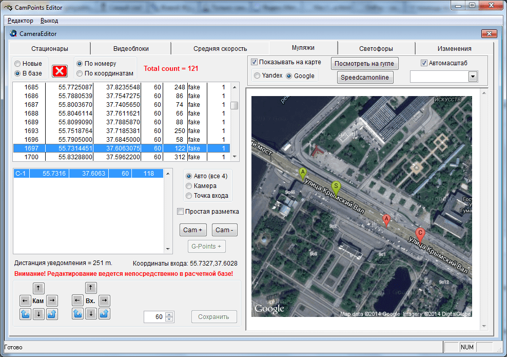Select table row number 1693
This screenshot has height=357, width=507.
(121, 131)
